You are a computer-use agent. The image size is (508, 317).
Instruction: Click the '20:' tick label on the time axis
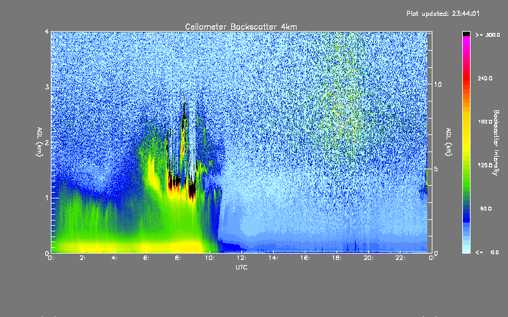[x=368, y=258]
